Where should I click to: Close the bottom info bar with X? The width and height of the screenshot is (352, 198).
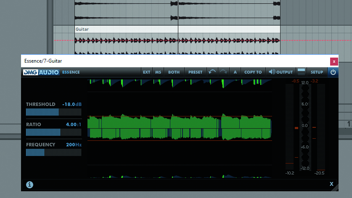331,184
